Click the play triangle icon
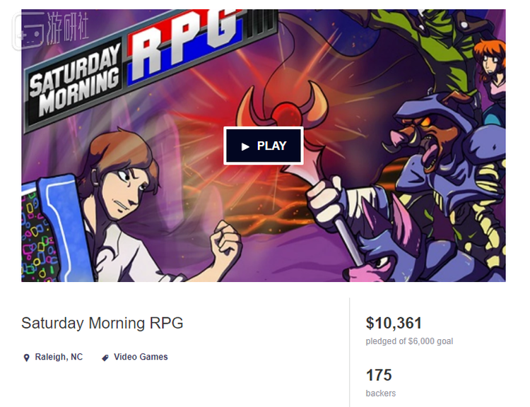Screen dimensions: 530x407 tap(245, 146)
